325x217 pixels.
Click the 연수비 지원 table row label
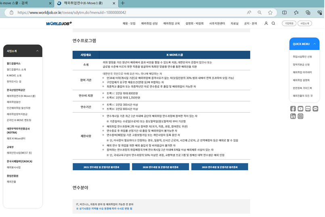click(86, 96)
